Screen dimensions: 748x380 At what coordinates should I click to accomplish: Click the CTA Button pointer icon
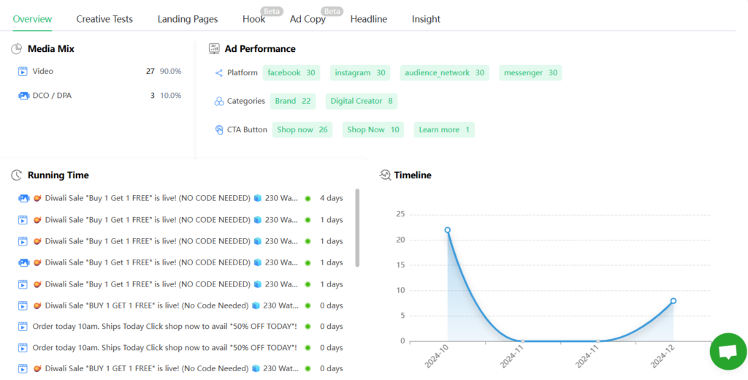(218, 130)
